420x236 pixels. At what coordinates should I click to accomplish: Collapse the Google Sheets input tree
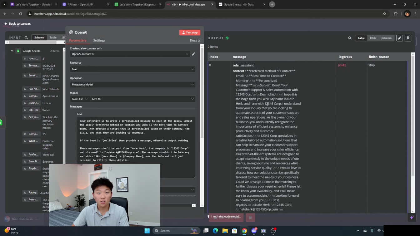12,51
